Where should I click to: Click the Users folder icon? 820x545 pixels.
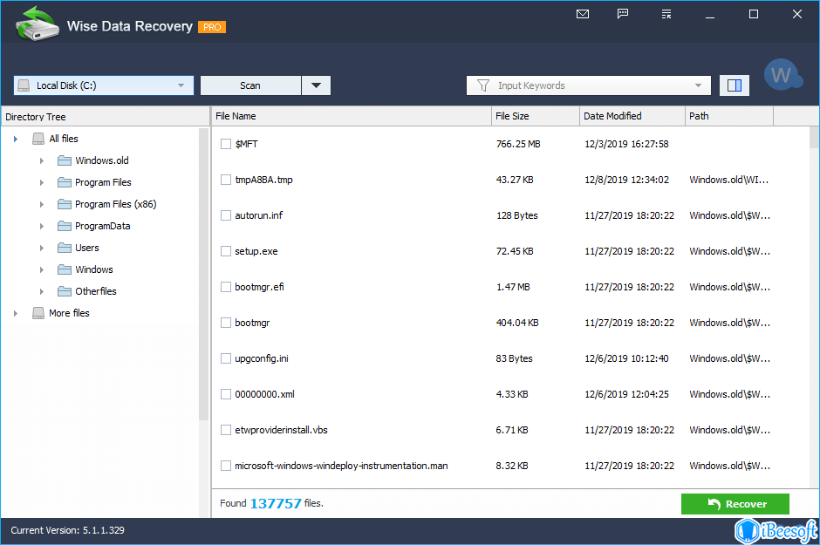click(x=65, y=248)
